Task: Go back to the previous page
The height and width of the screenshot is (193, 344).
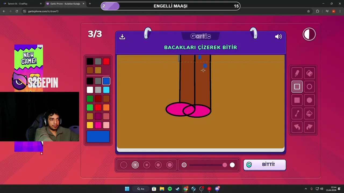Action: click(4, 11)
